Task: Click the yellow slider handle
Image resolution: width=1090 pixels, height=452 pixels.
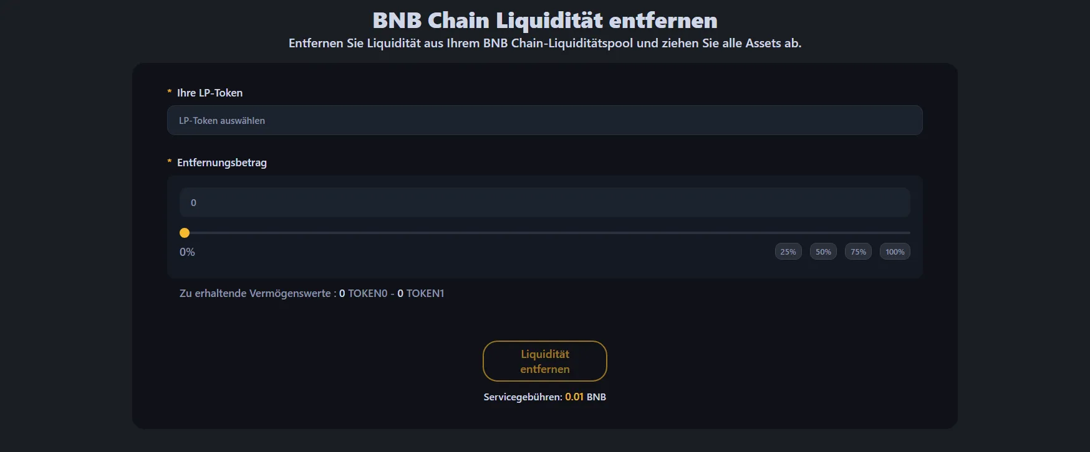Action: [185, 233]
